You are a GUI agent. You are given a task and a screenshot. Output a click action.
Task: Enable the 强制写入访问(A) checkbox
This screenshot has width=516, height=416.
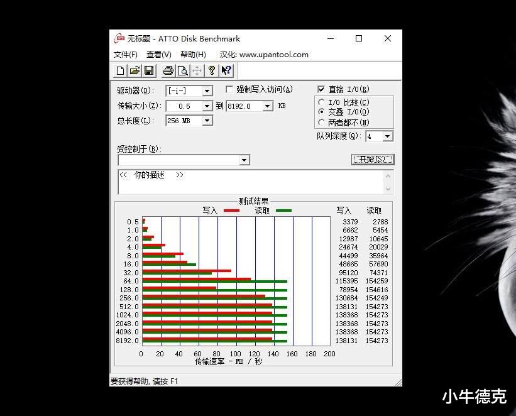coord(229,89)
